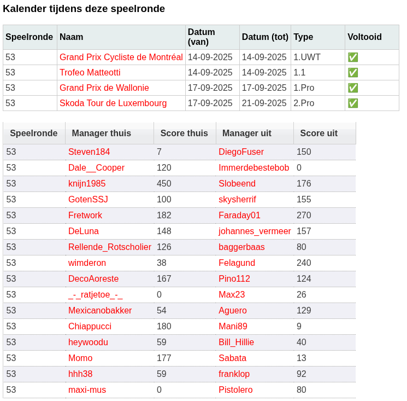Open the Trofeo Matteotti race link
The width and height of the screenshot is (407, 401).
[90, 72]
